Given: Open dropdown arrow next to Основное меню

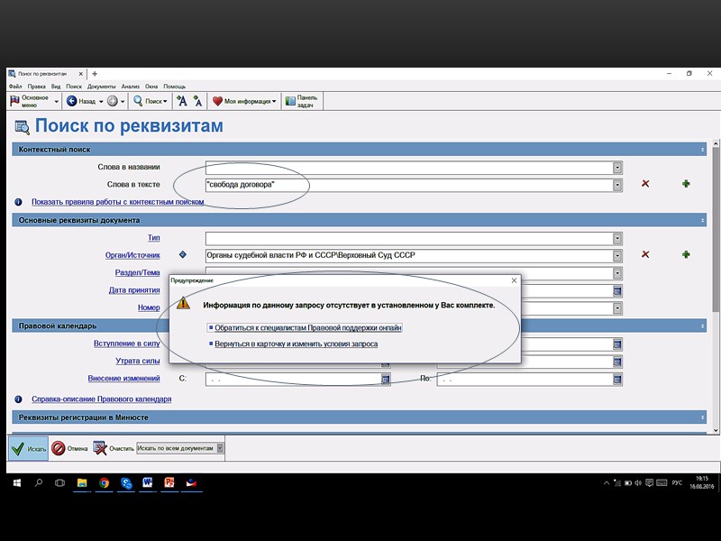Looking at the screenshot, I should pos(57,101).
